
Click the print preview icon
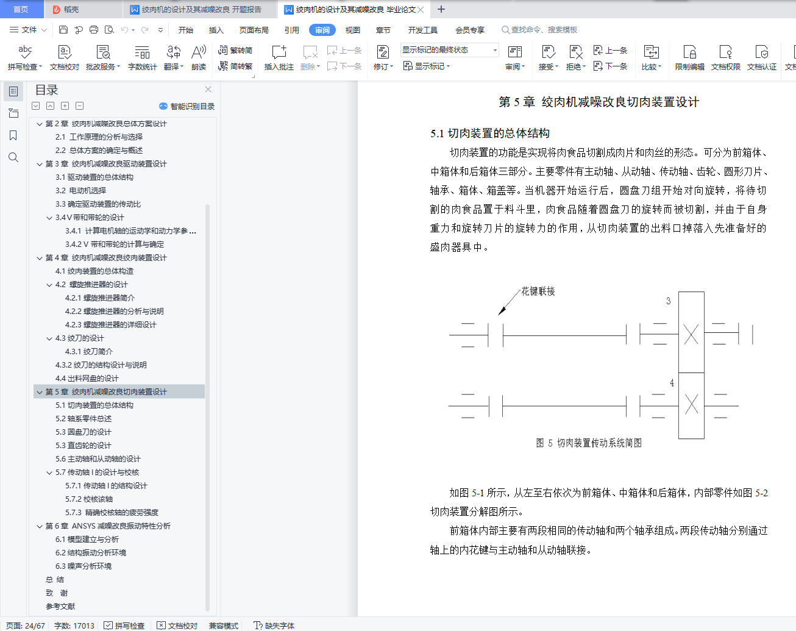click(x=109, y=29)
